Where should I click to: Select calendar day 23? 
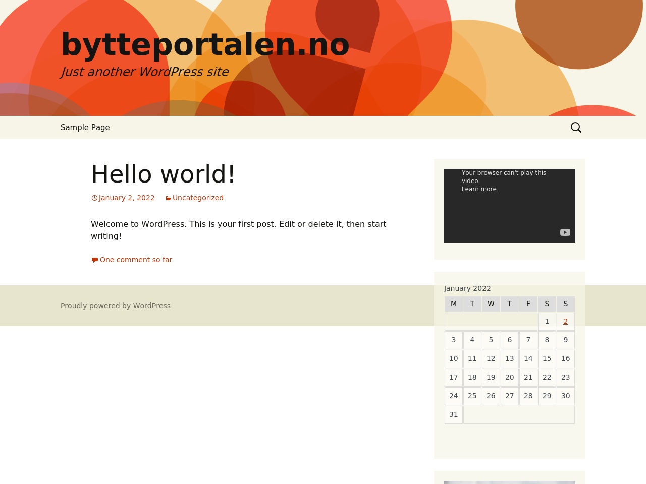click(x=566, y=377)
